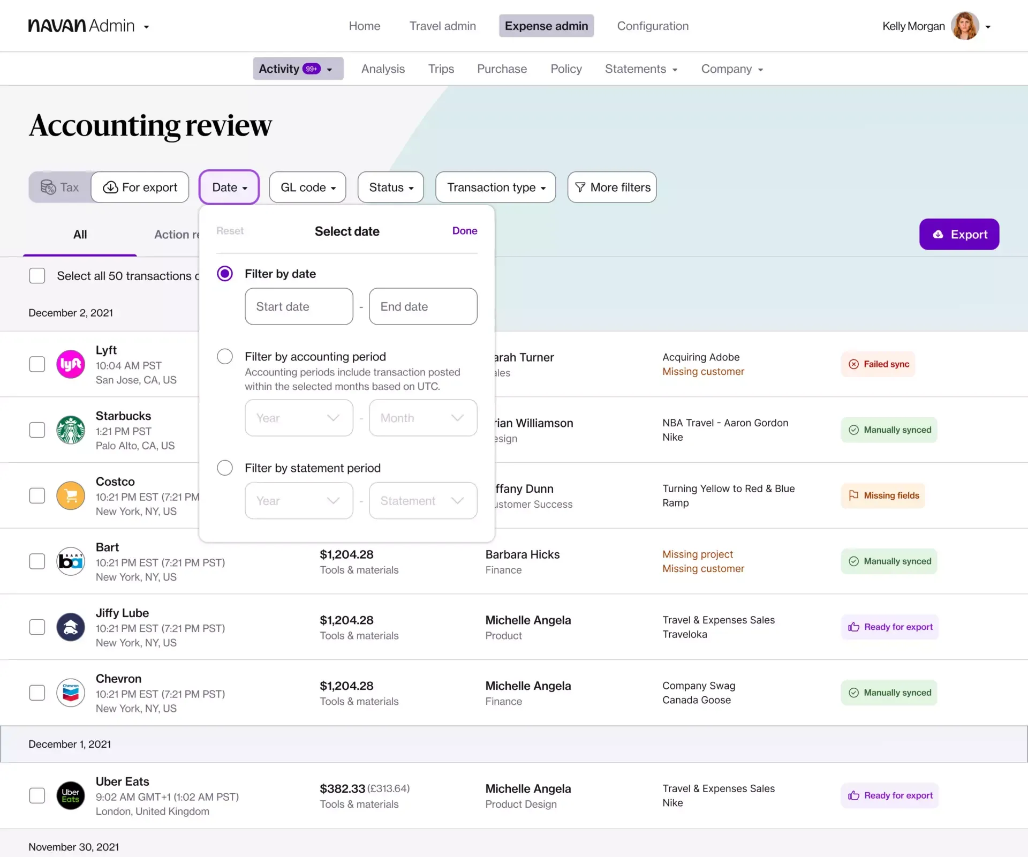This screenshot has width=1028, height=857.
Task: Expand the Transaction type dropdown
Action: (x=496, y=187)
